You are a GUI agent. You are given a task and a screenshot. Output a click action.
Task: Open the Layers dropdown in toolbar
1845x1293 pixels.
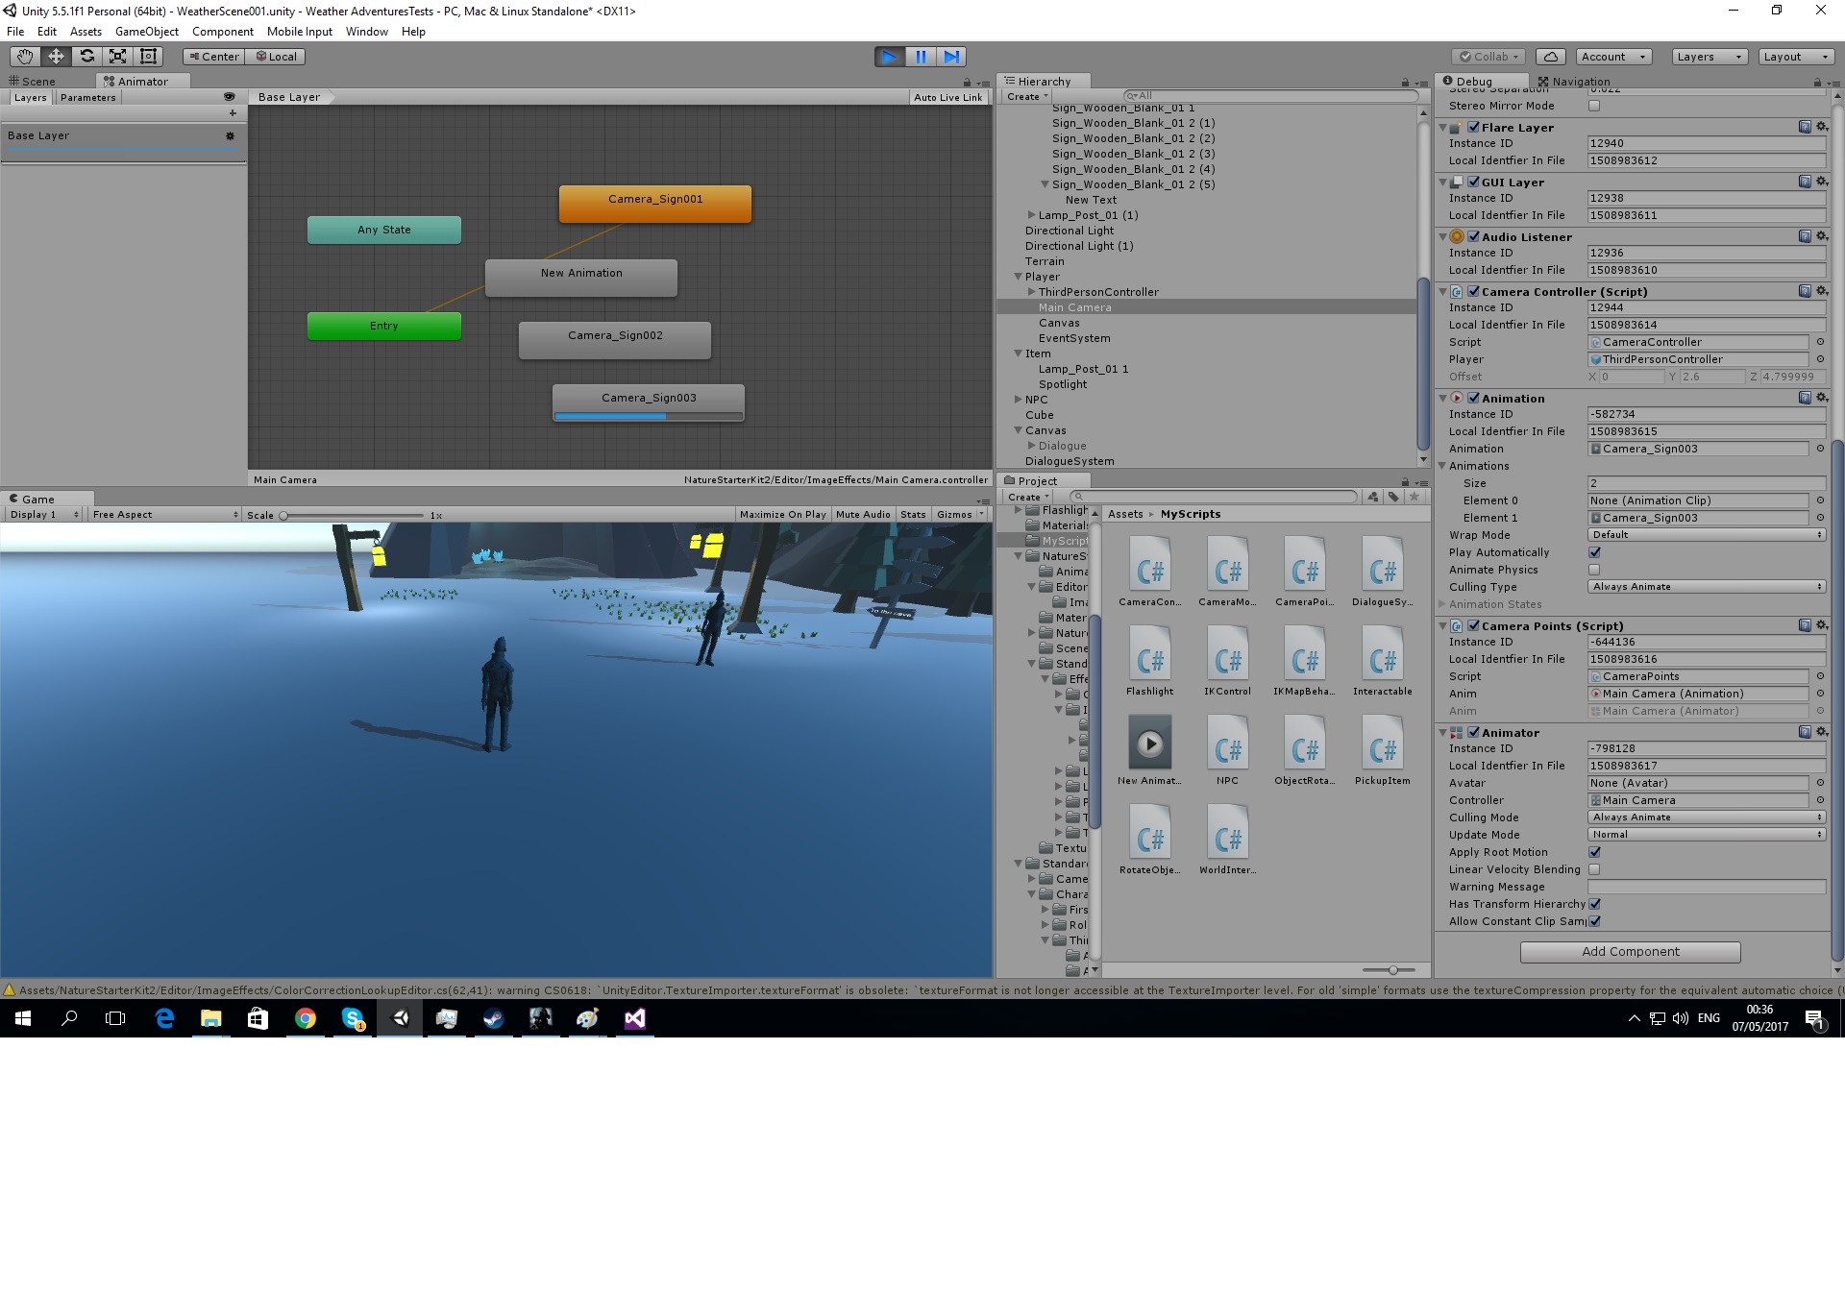point(1709,57)
